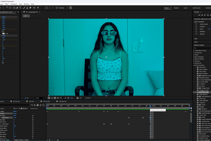This screenshot has width=211, height=141.
Task: Click Toggle Switches / Modes button
Action: (x=21, y=140)
